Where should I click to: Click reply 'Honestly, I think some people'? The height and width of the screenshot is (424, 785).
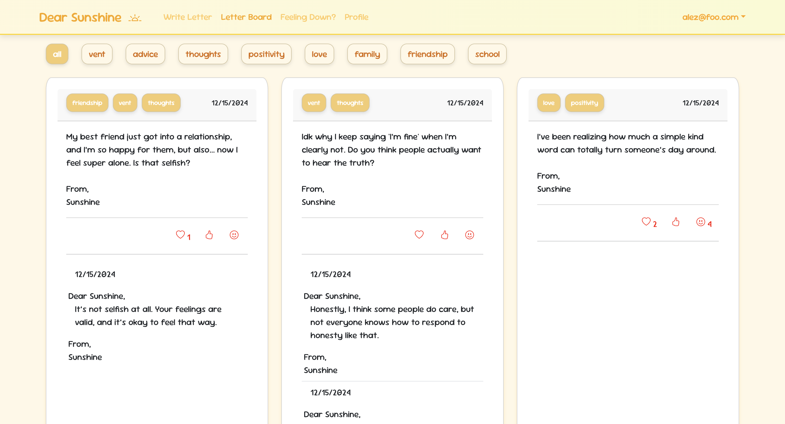click(392, 322)
